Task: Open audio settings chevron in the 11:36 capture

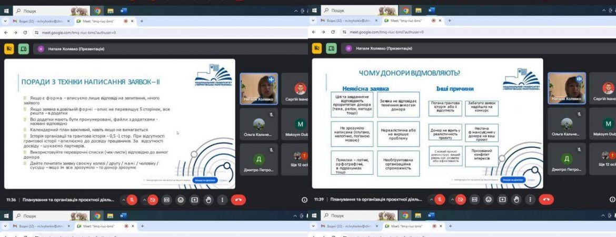Action: (124, 200)
